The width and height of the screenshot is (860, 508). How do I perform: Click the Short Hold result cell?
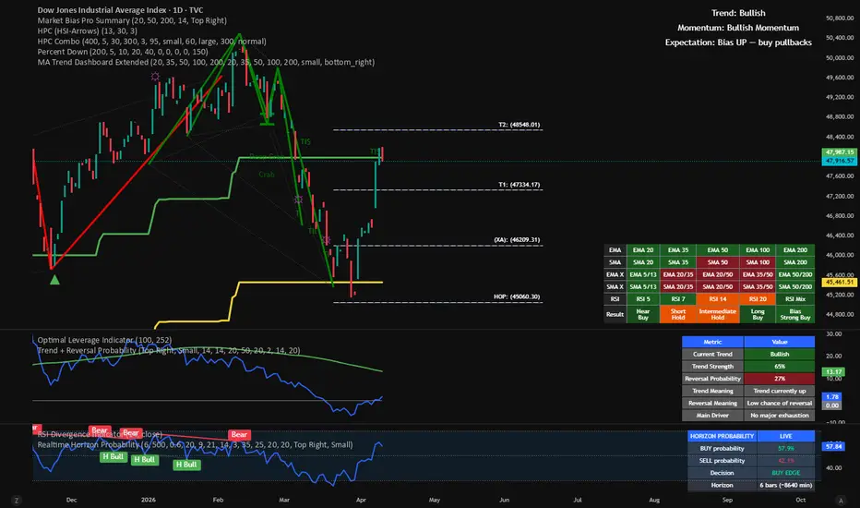point(678,314)
